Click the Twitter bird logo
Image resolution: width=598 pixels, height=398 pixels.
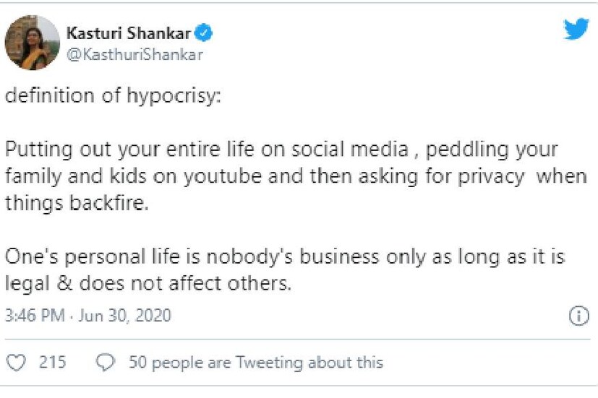576,30
